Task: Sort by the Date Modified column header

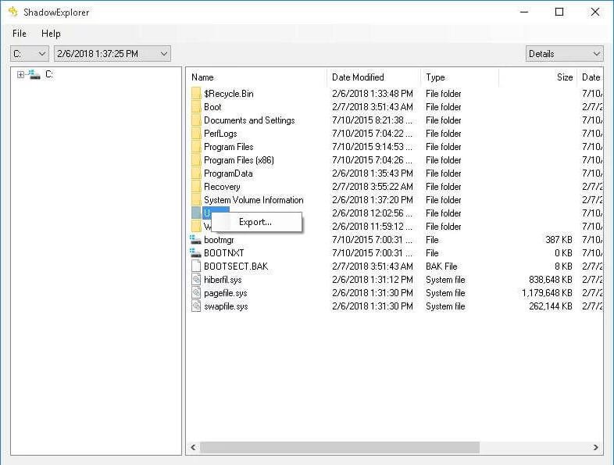Action: (x=373, y=77)
